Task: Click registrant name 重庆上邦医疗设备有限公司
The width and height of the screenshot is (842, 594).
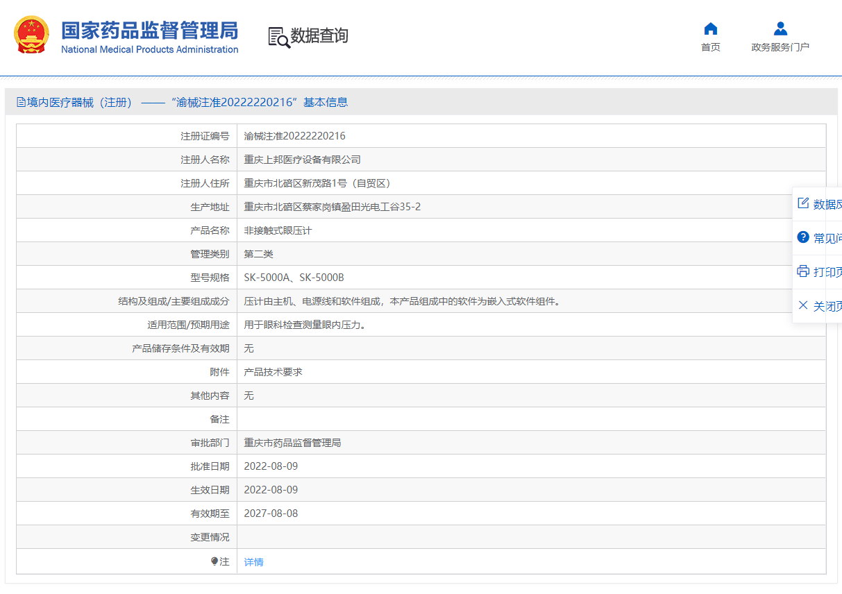Action: pos(303,160)
